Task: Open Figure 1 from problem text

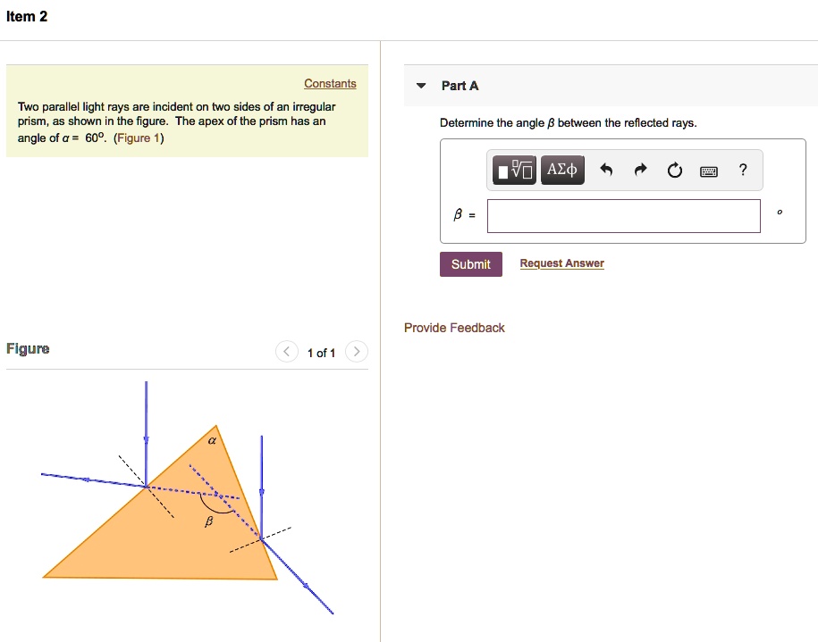Action: [x=139, y=138]
